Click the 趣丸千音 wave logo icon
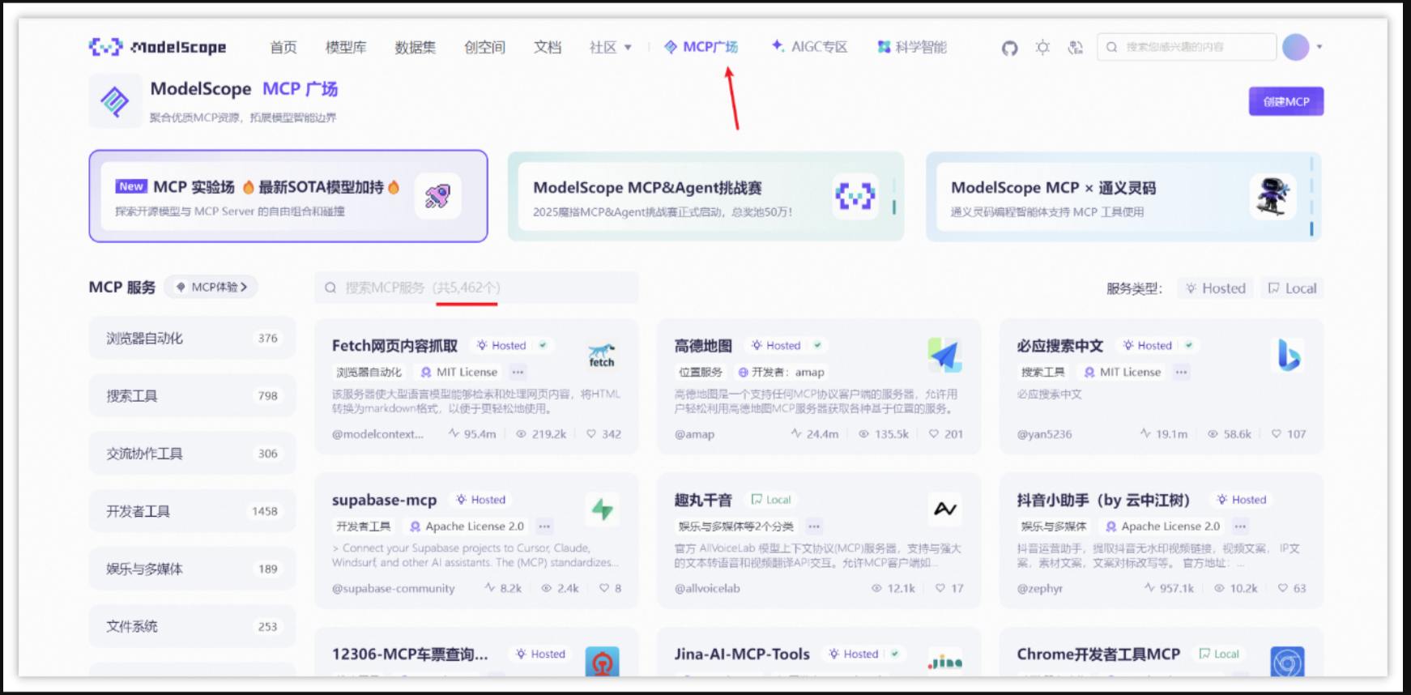 (x=945, y=509)
